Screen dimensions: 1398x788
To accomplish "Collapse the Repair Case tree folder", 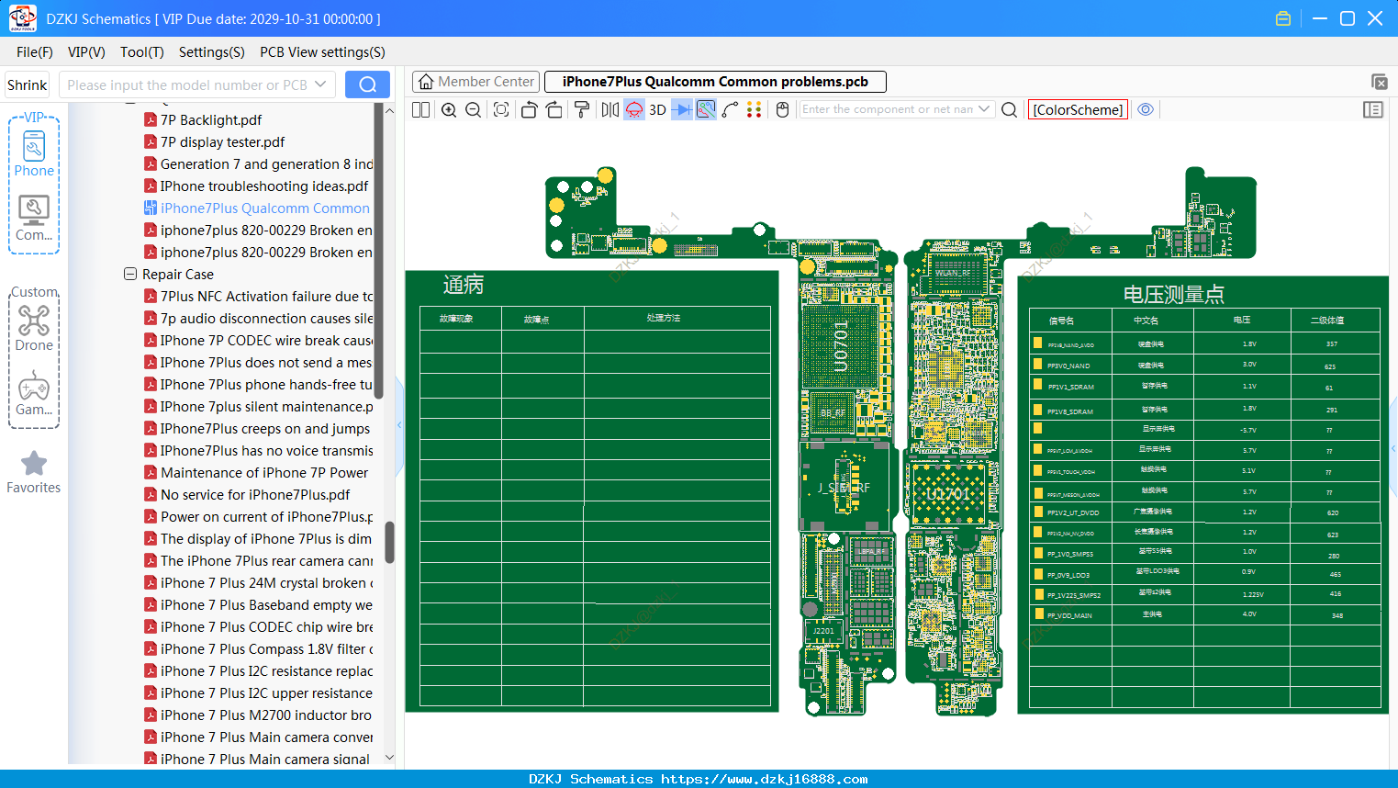I will point(130,274).
